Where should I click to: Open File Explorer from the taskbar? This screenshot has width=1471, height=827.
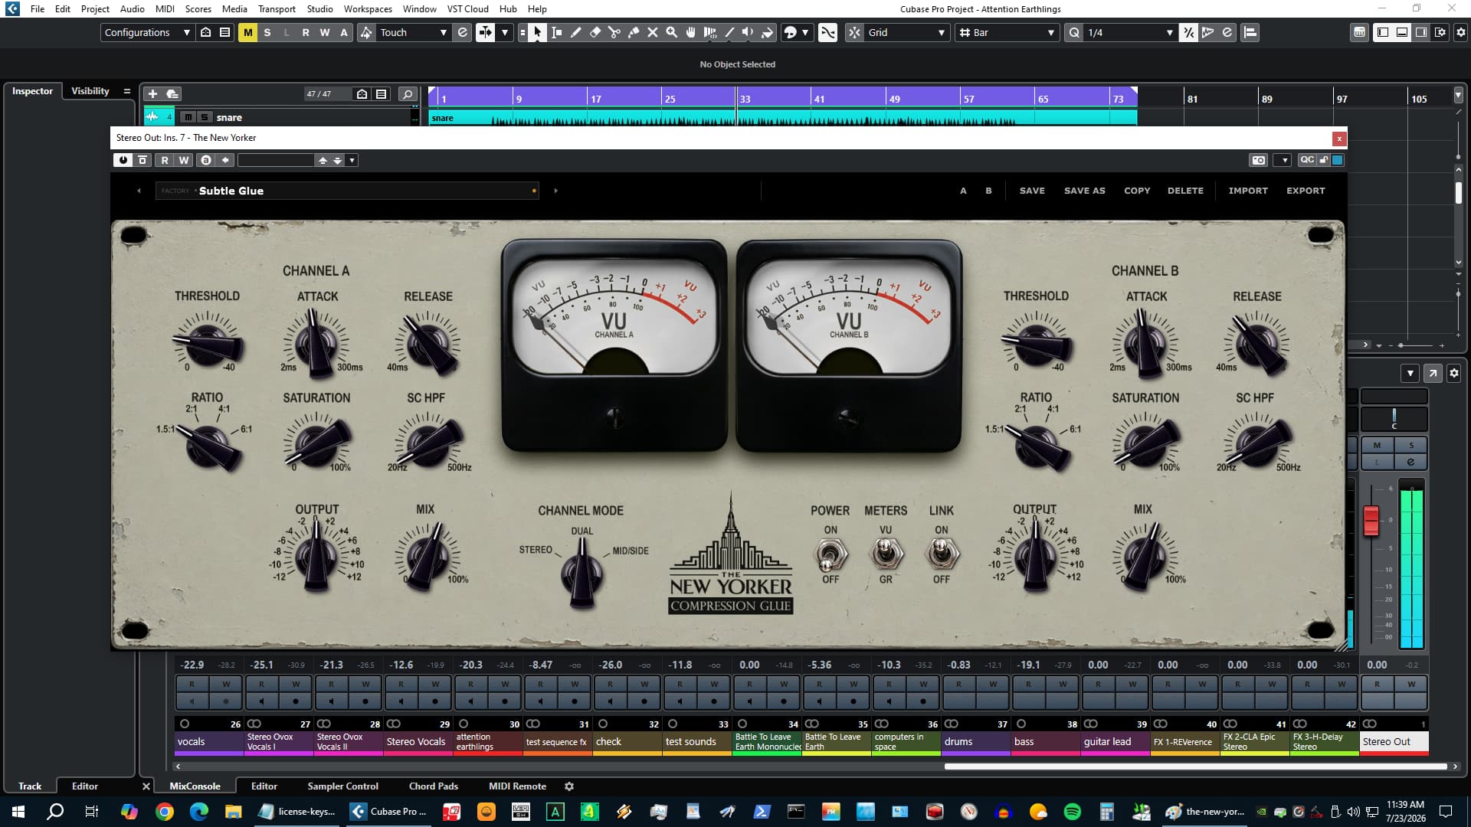[233, 812]
